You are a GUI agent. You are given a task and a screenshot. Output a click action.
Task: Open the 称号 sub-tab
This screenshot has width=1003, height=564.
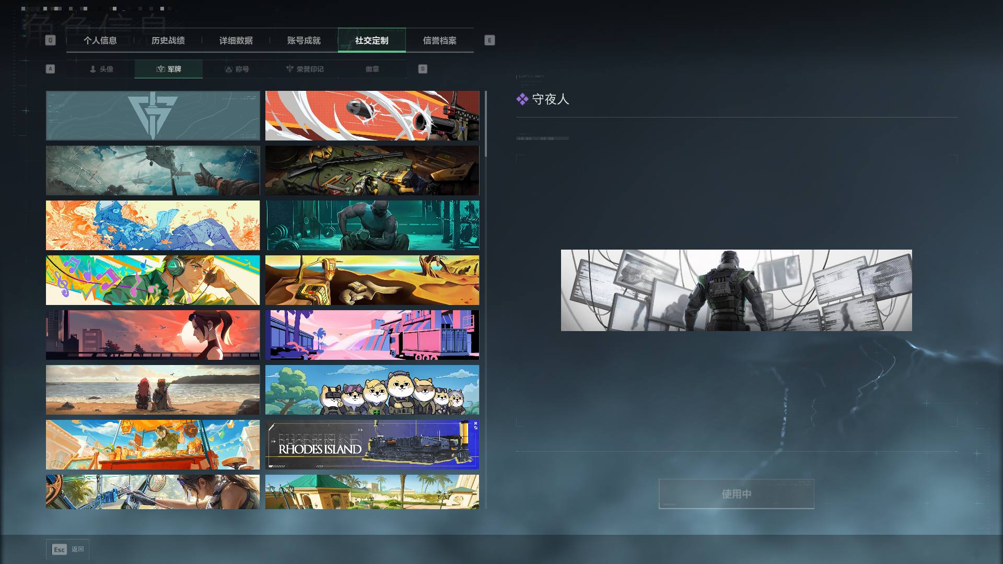coord(237,69)
